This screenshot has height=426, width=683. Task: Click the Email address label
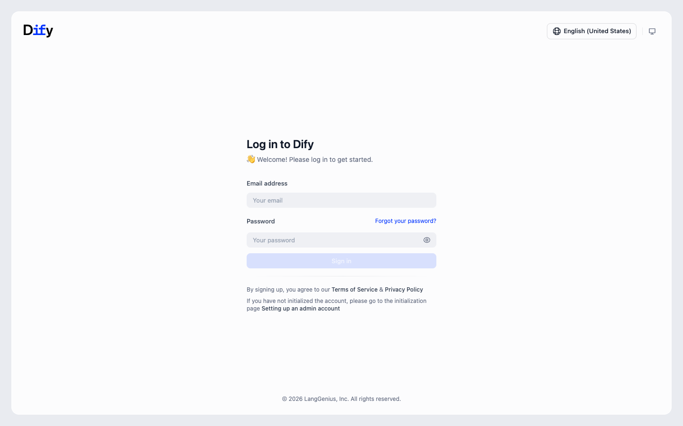(x=267, y=184)
